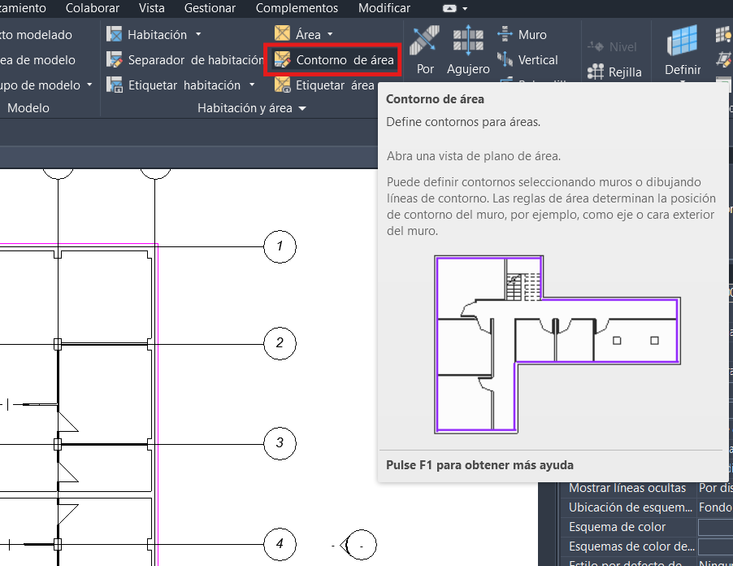Click grid bubble number 3
The height and width of the screenshot is (566, 733).
280,443
